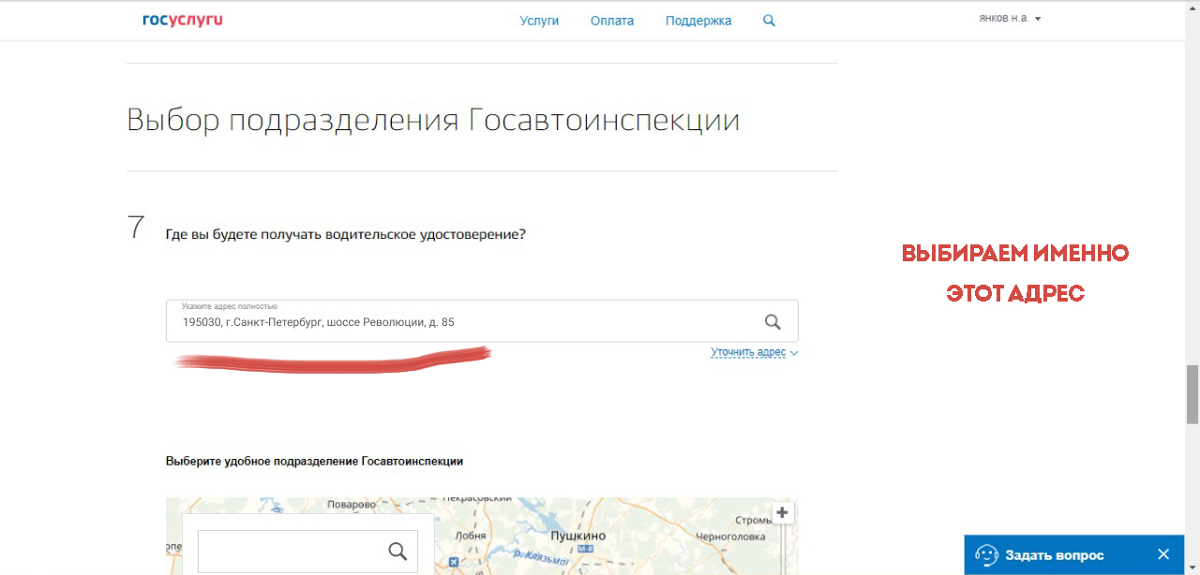The image size is (1200, 575).
Task: Click the magnifier icon in the address field
Action: tap(772, 322)
